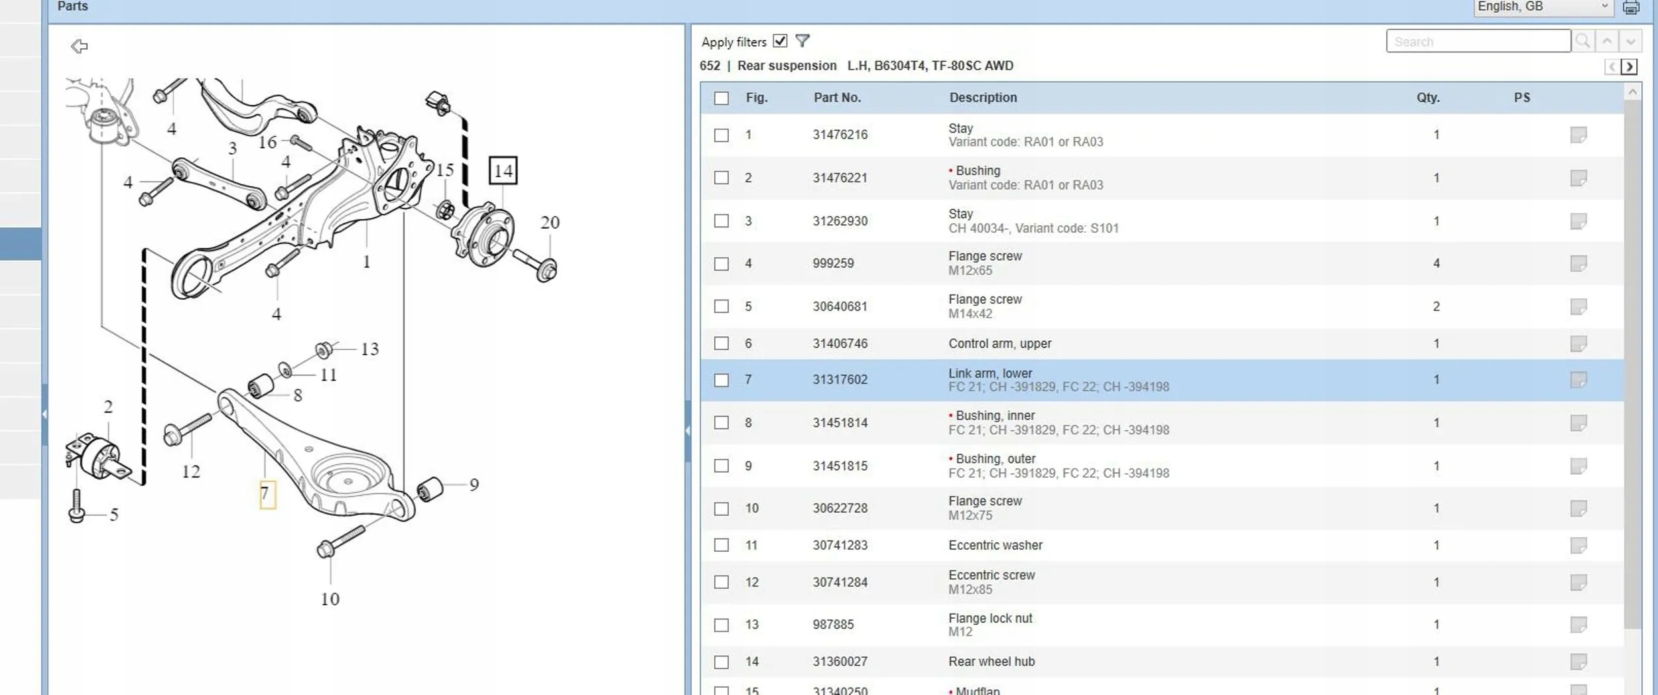This screenshot has height=695, width=1658.
Task: Open note icon for part 30622728
Action: pos(1578,508)
